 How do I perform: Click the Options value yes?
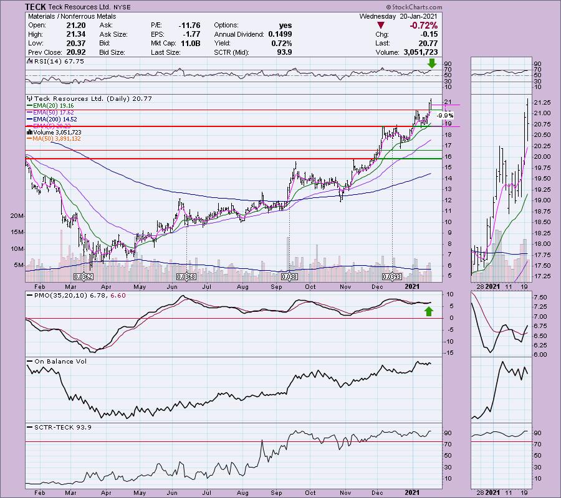point(285,26)
